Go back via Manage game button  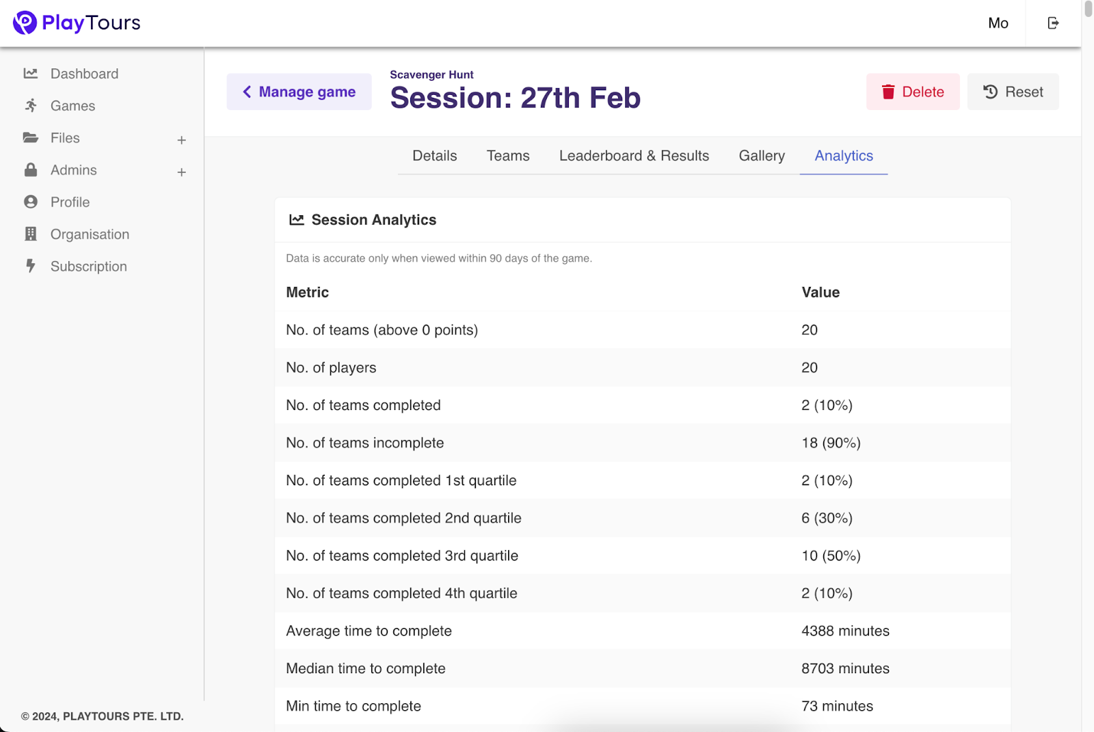[x=299, y=92]
